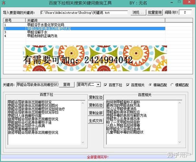Image resolution: width=196 pixels, height=162 pixels.
Task: Click result 儿童甲醛中毒的初期症状
Action: click(x=125, y=132)
